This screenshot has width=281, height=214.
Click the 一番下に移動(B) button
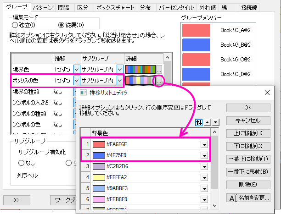pos(248,172)
